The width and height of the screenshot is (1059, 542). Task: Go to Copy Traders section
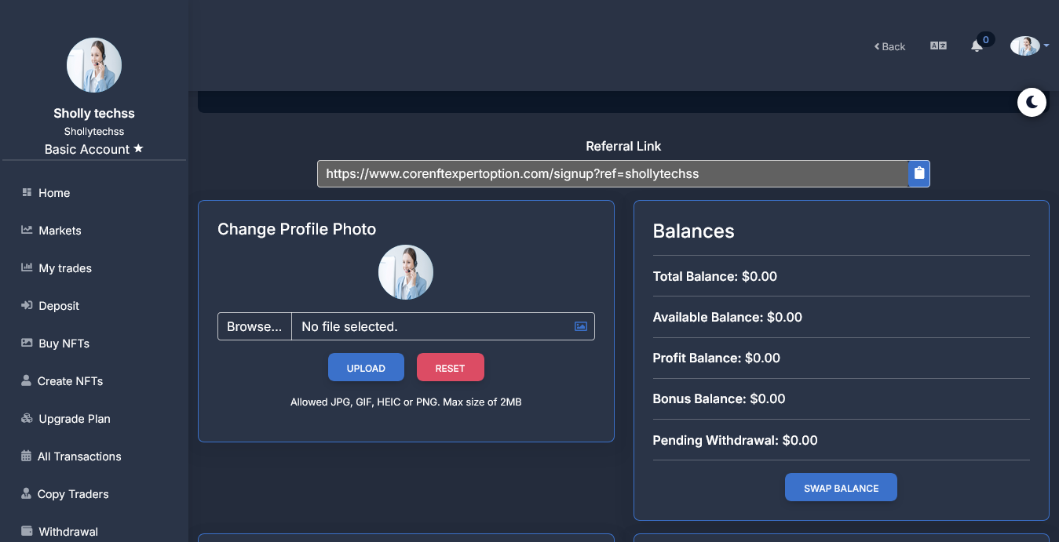(x=73, y=494)
